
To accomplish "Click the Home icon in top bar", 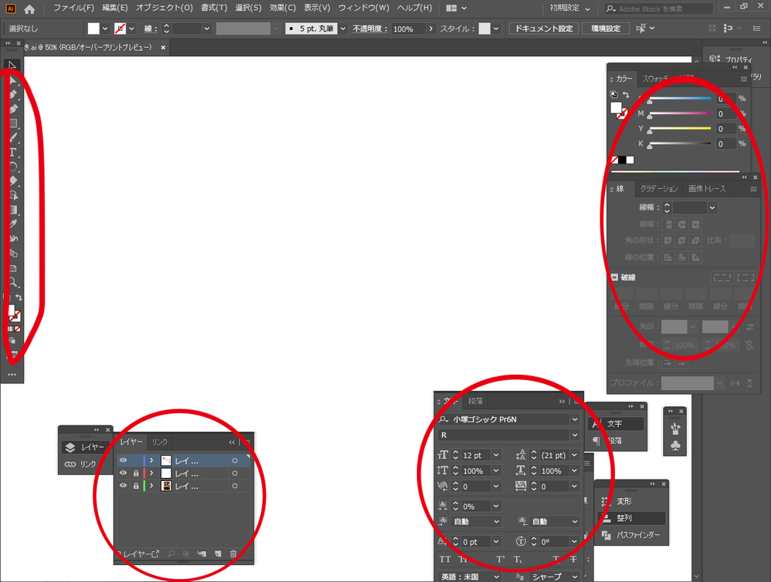I will (29, 8).
